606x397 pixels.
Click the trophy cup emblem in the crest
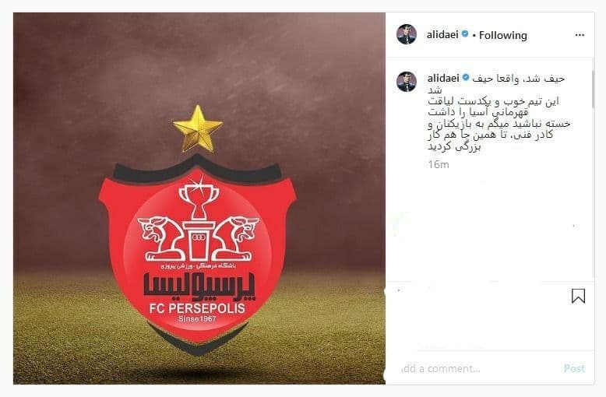pyautogui.click(x=198, y=198)
